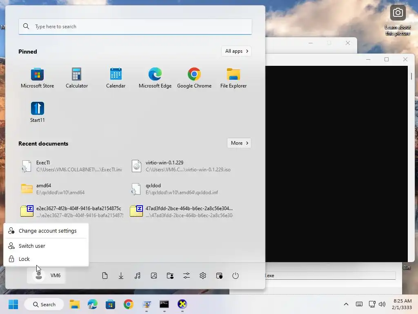Click the VM6 user account button
Screen dimensions: 418x314
(46, 275)
